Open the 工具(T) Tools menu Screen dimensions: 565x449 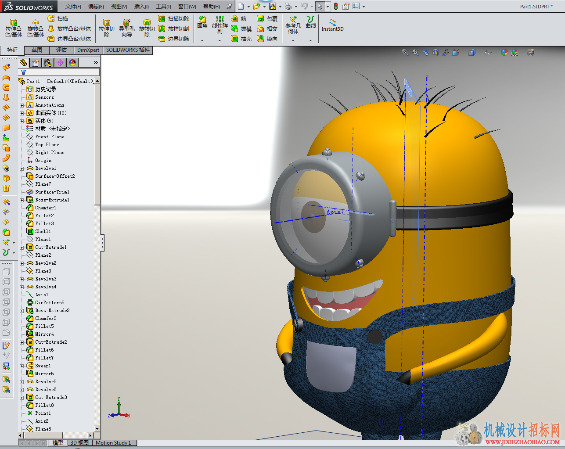(x=163, y=7)
